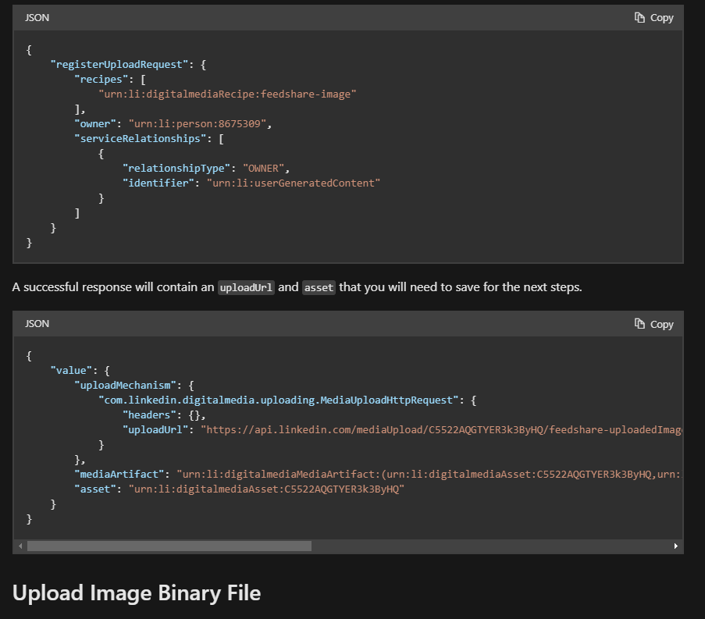The image size is (705, 619).
Task: Click the "owner" key in the request
Action: tap(95, 123)
